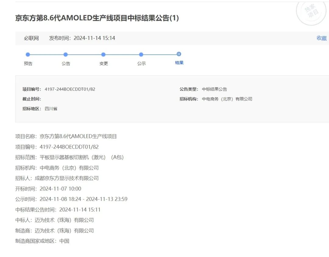Screen dimensions: 329x257
Task: Click the 项目名称 line in the body
Action: click(x=66, y=136)
